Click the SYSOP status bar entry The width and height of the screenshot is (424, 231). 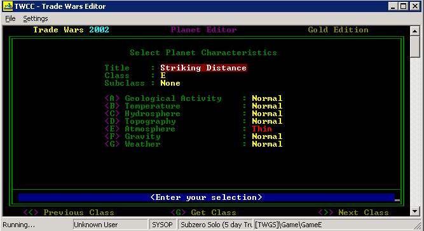click(163, 225)
